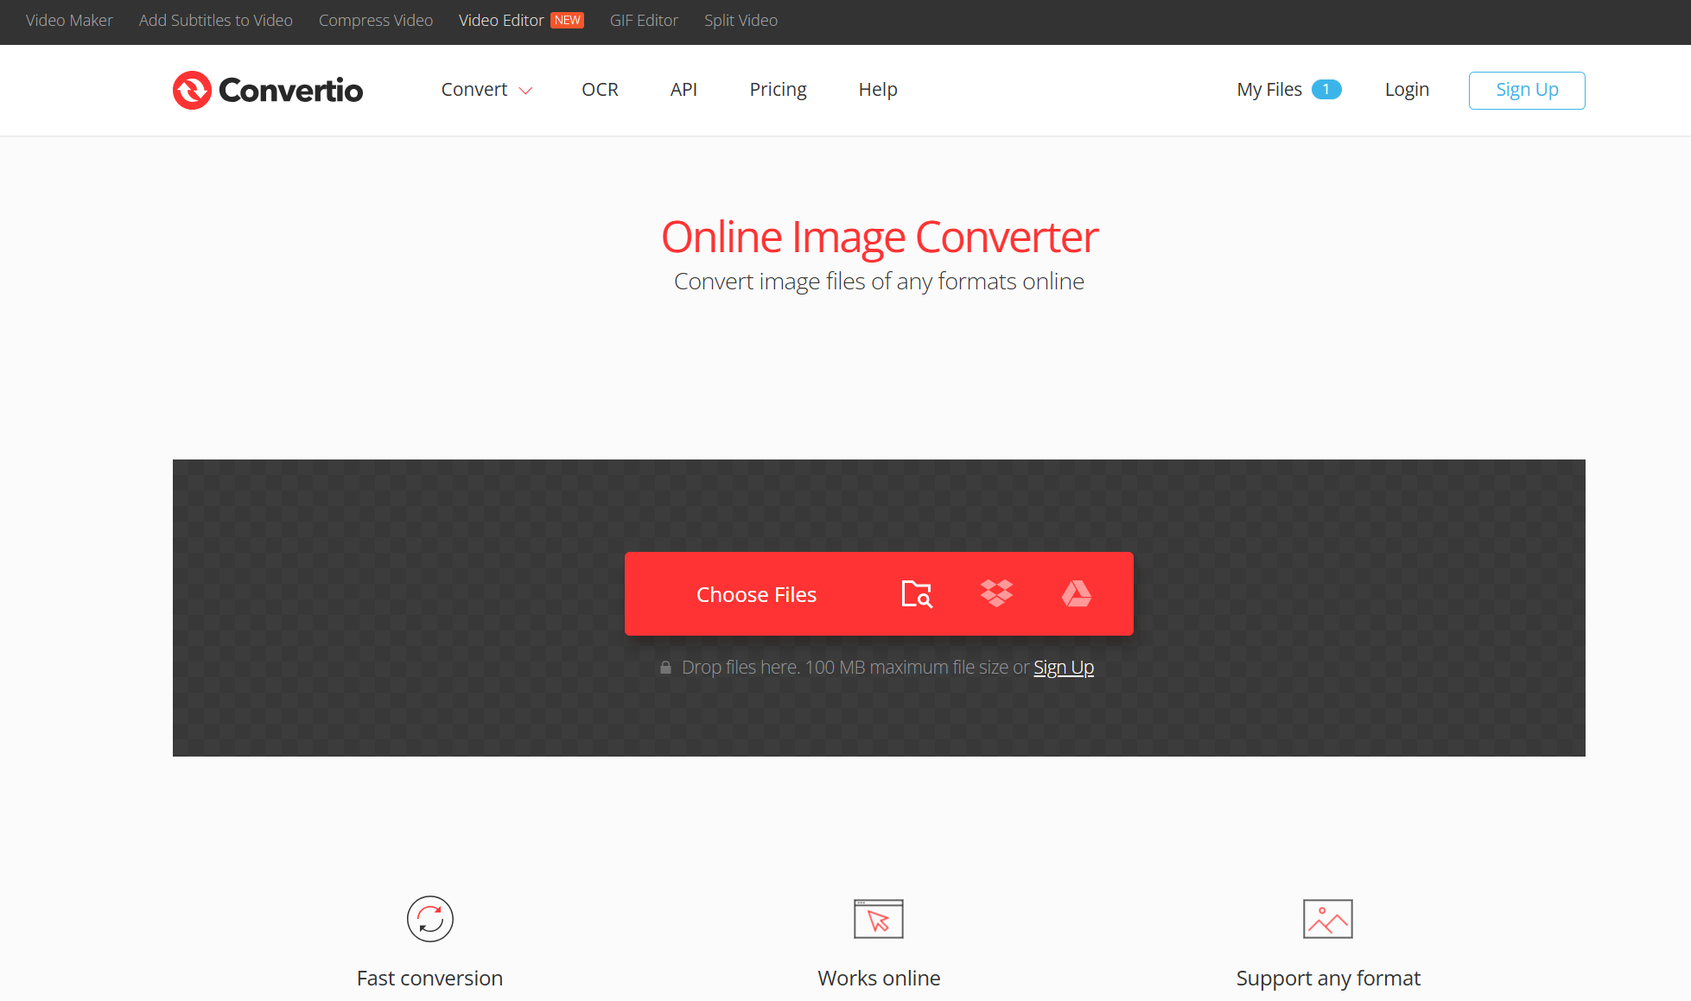
Task: Click the support any format icon
Action: coord(1327,919)
